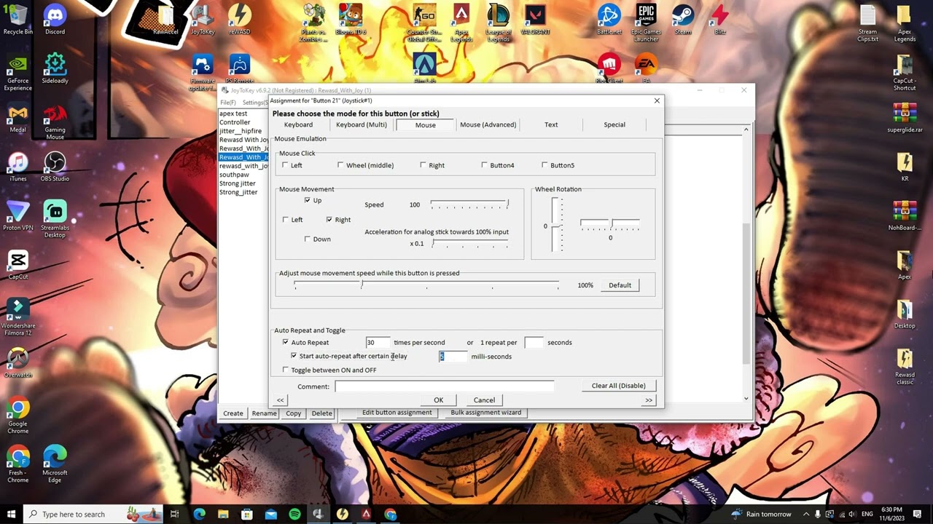Screen dimensions: 933x524
Task: Click the repeat per seconds field
Action: click(x=534, y=342)
